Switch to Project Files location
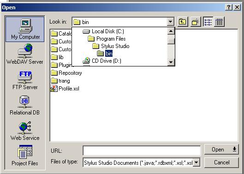The height and width of the screenshot is (174, 244). 25,156
